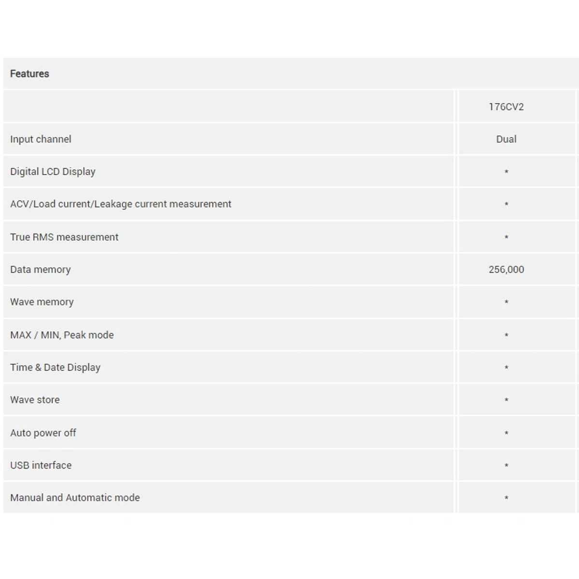The image size is (579, 579).
Task: Click the 256,000 data memory value
Action: (506, 270)
